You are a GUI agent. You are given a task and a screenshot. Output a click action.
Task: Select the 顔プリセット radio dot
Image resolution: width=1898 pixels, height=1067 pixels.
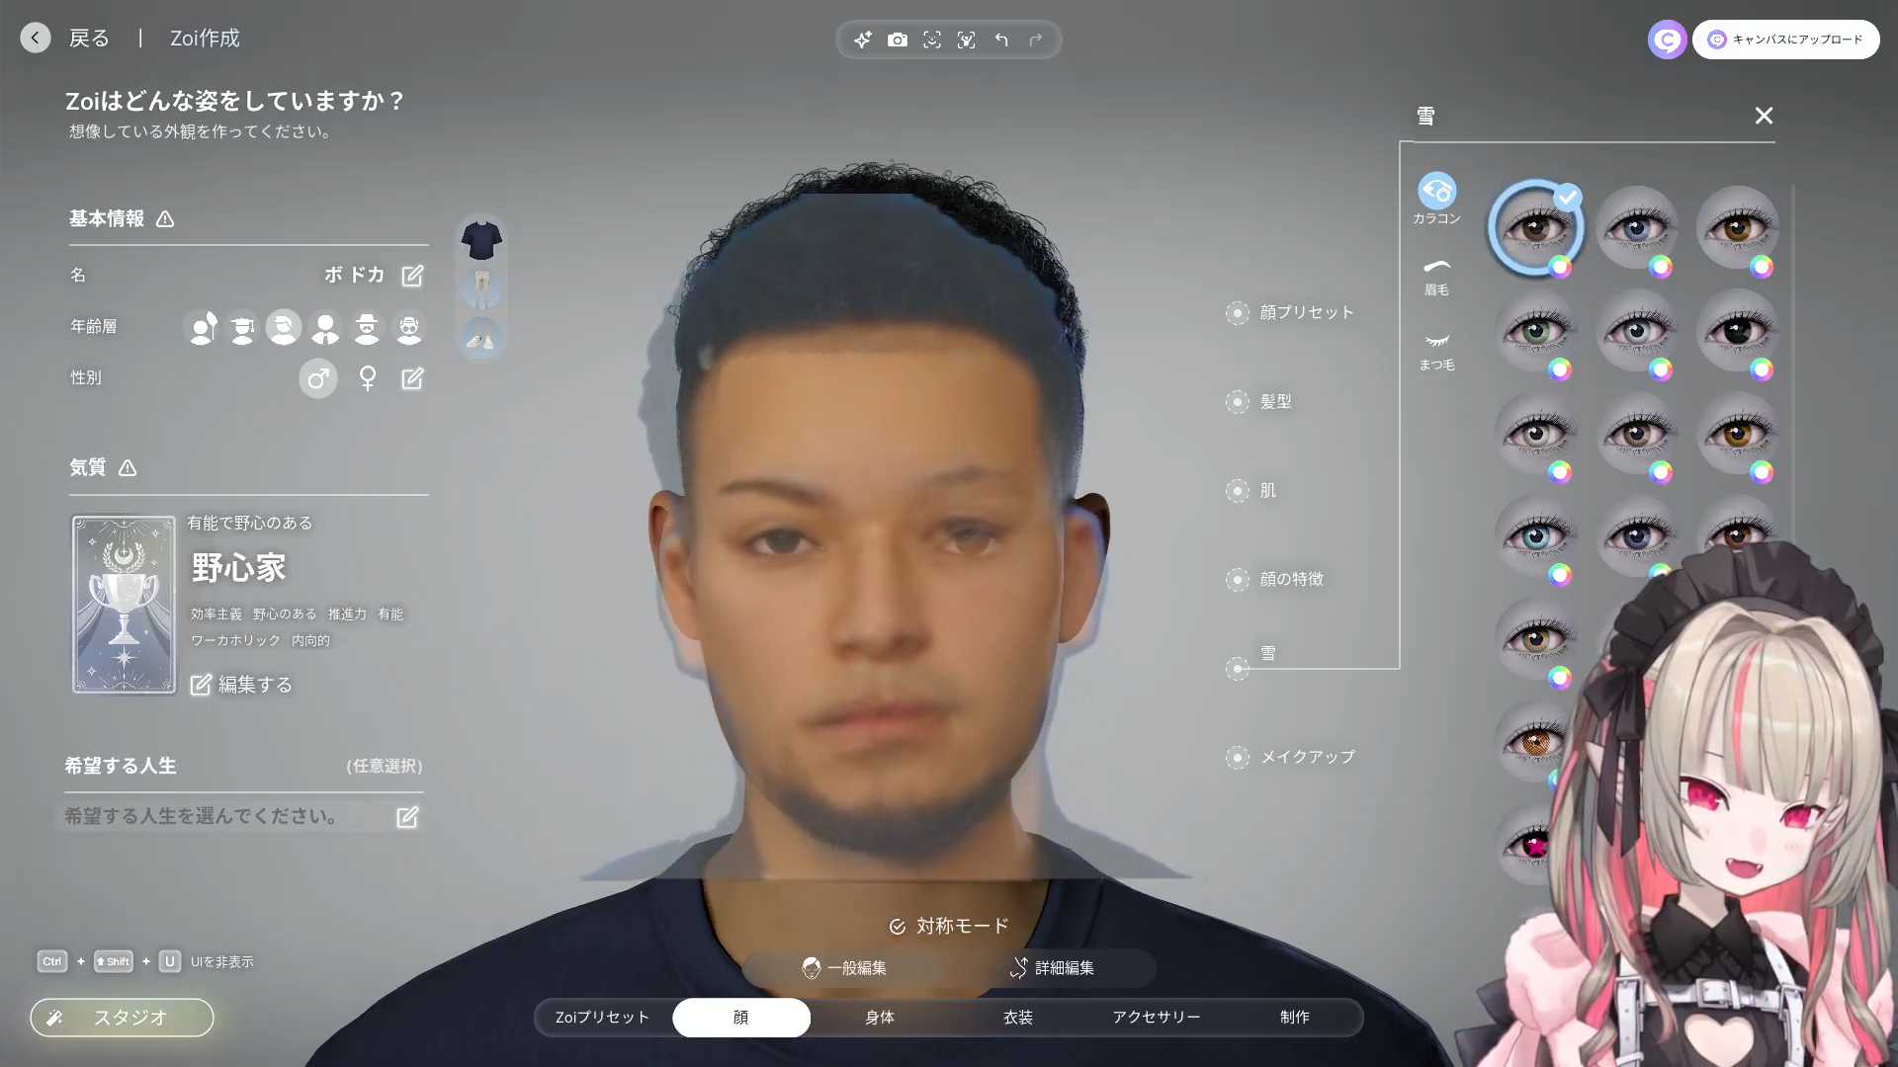click(1238, 313)
